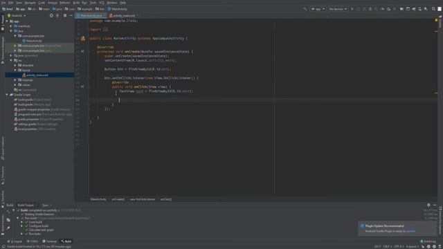Open the Build menu
The image size is (443, 249).
point(76,3)
